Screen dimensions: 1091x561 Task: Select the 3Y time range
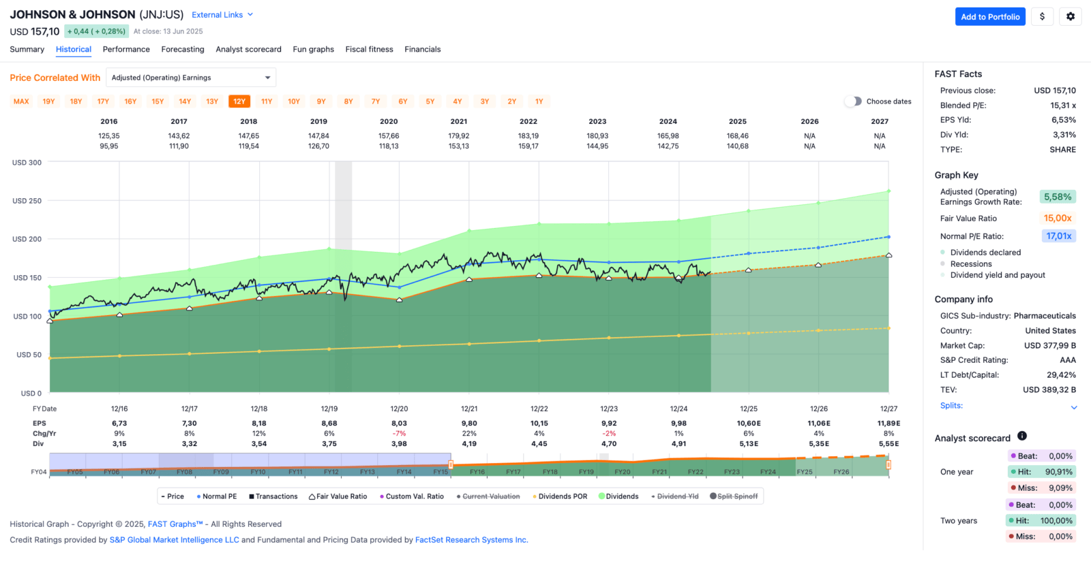485,101
